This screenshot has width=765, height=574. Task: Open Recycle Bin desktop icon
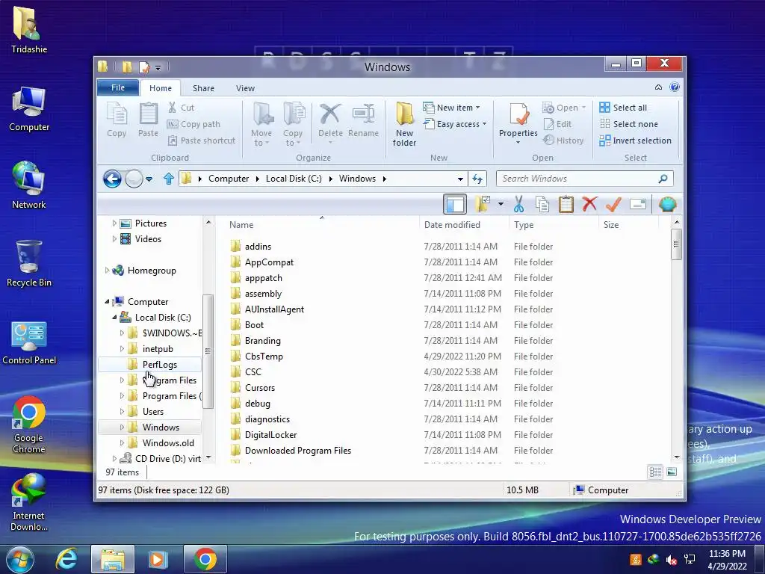(29, 264)
